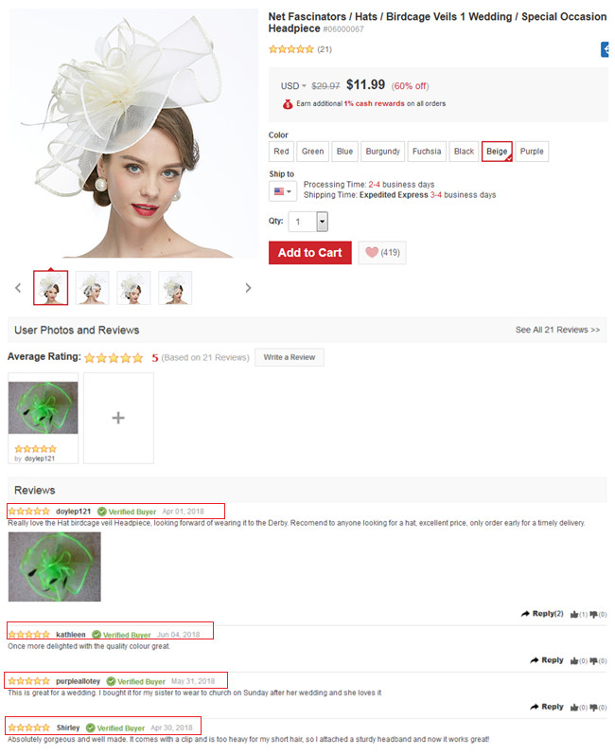Screen dimensions: 615x756
Task: Open the USD currency dropdown
Action: point(293,86)
